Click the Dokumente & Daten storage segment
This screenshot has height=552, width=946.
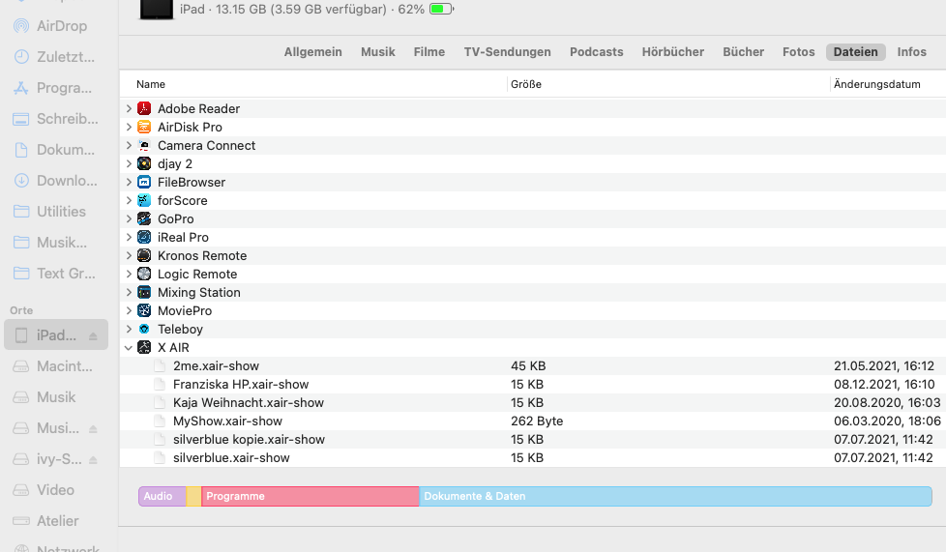click(676, 497)
